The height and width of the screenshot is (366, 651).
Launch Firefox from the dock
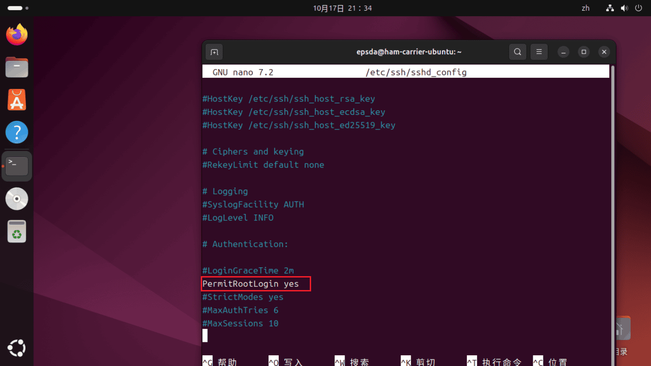coord(17,35)
